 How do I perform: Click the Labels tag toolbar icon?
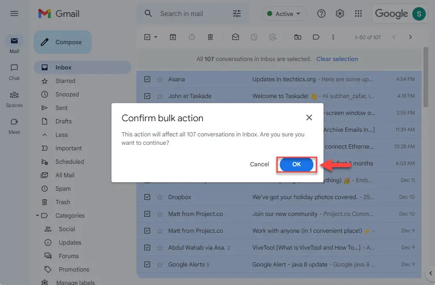pos(316,37)
